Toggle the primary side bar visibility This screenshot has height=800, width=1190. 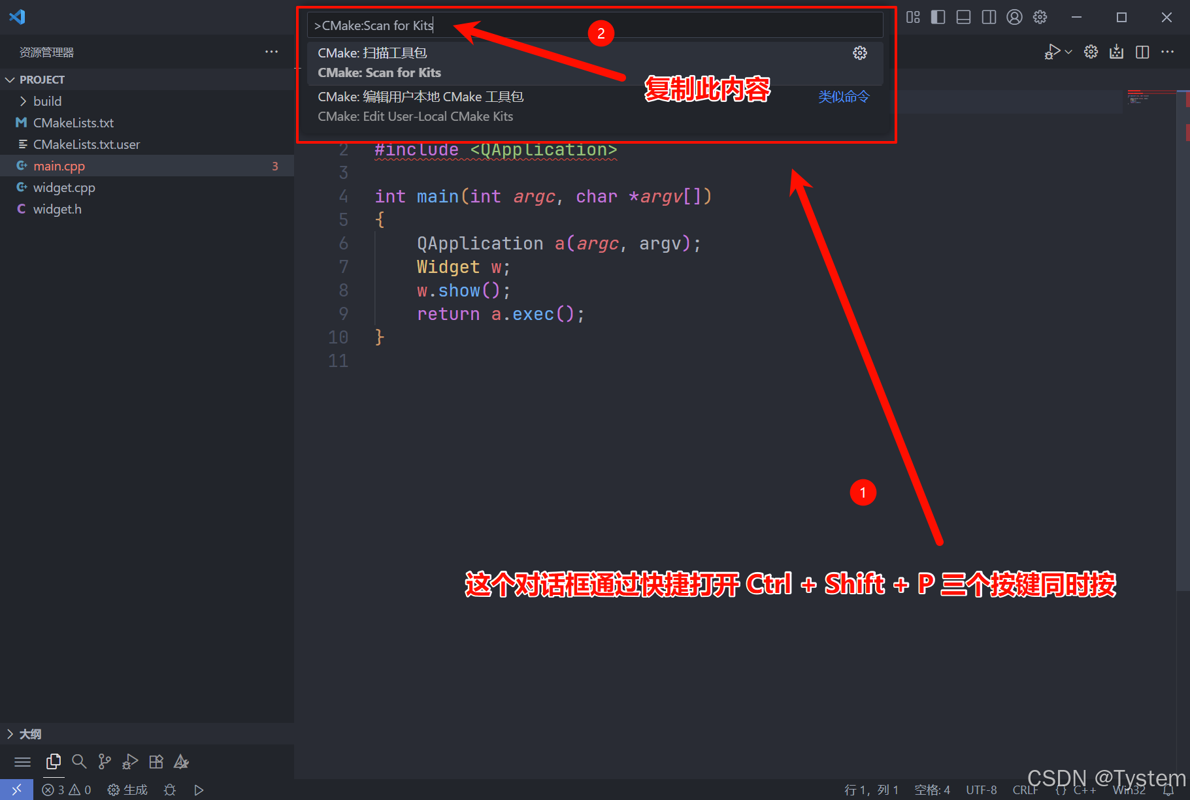(938, 17)
